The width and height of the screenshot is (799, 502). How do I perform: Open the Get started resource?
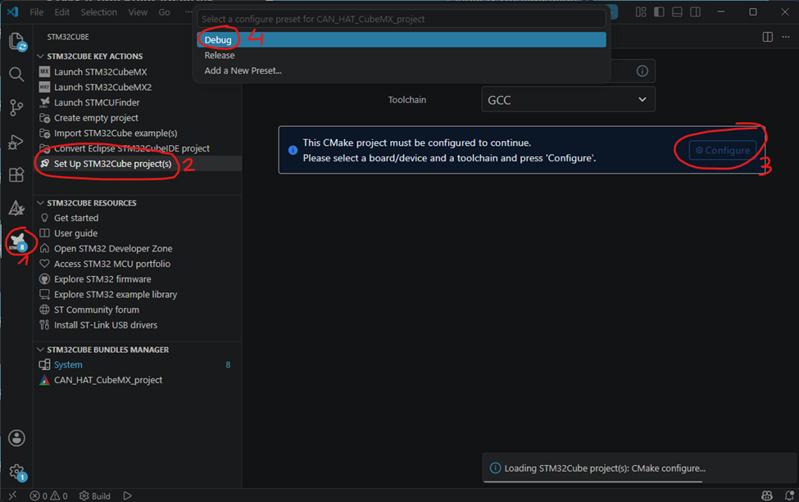[x=76, y=218]
